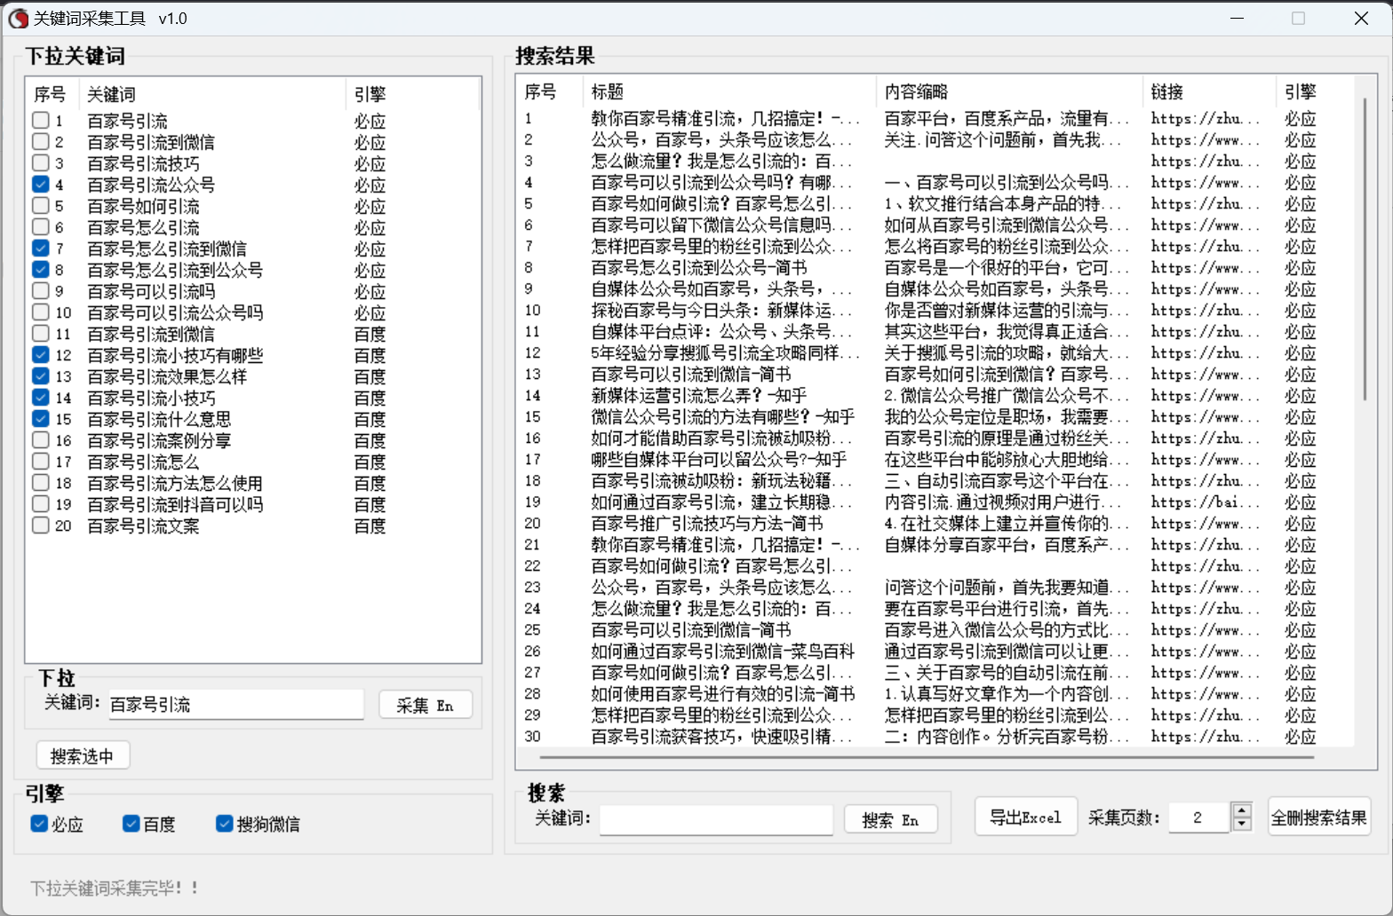Screen dimensions: 1393x916
Task: Select result 如何通过百家号引流到微信-菜鸟百科
Action: tap(723, 651)
